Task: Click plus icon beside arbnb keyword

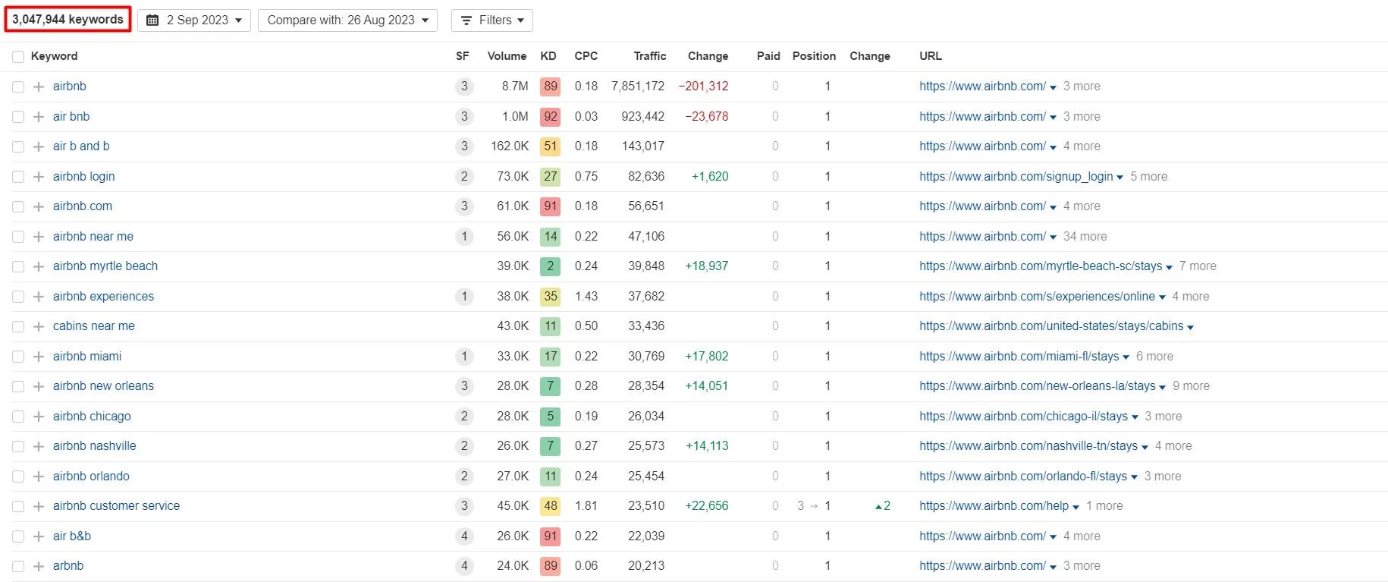Action: 39,566
